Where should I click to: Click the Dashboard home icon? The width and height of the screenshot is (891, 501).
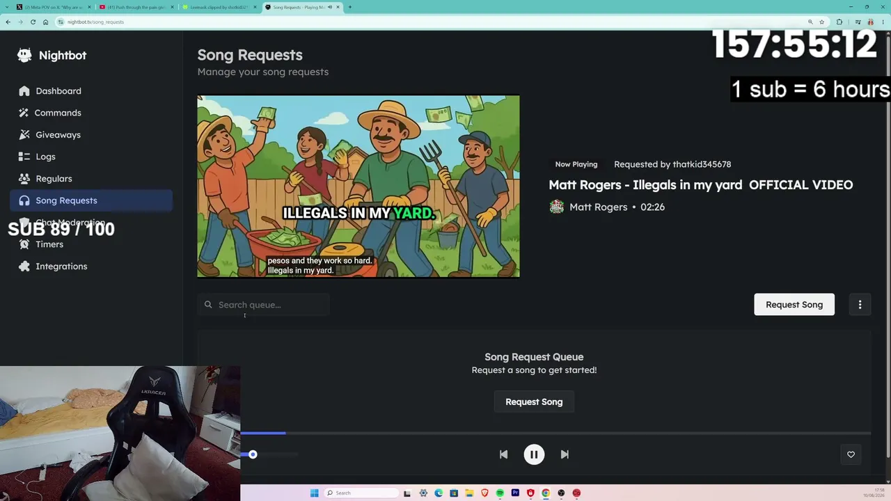point(24,90)
